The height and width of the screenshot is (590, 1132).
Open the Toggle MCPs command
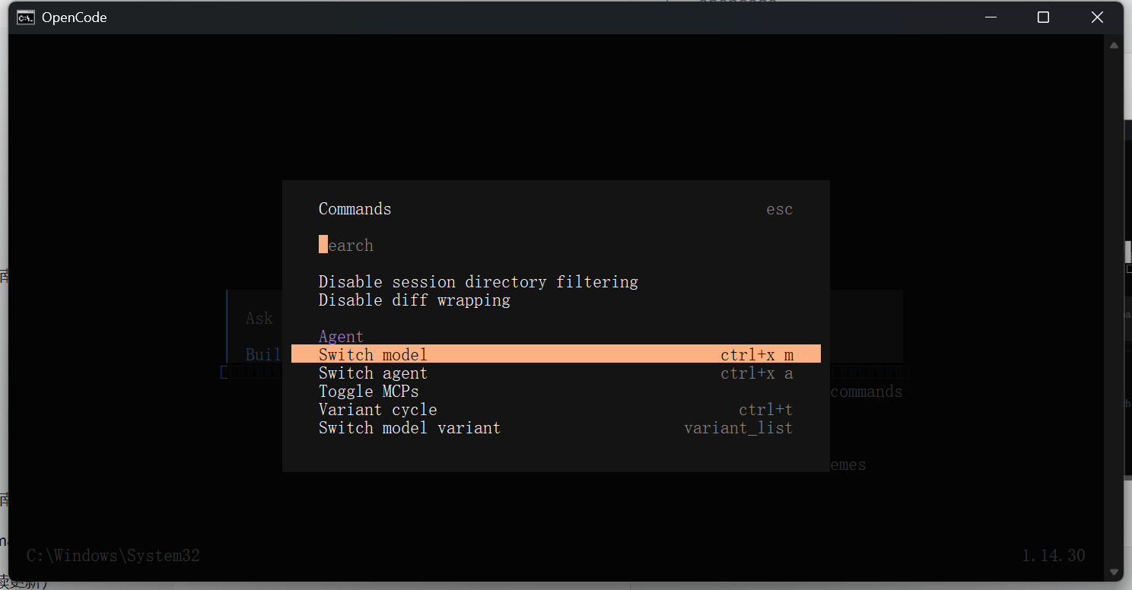pyautogui.click(x=555, y=391)
